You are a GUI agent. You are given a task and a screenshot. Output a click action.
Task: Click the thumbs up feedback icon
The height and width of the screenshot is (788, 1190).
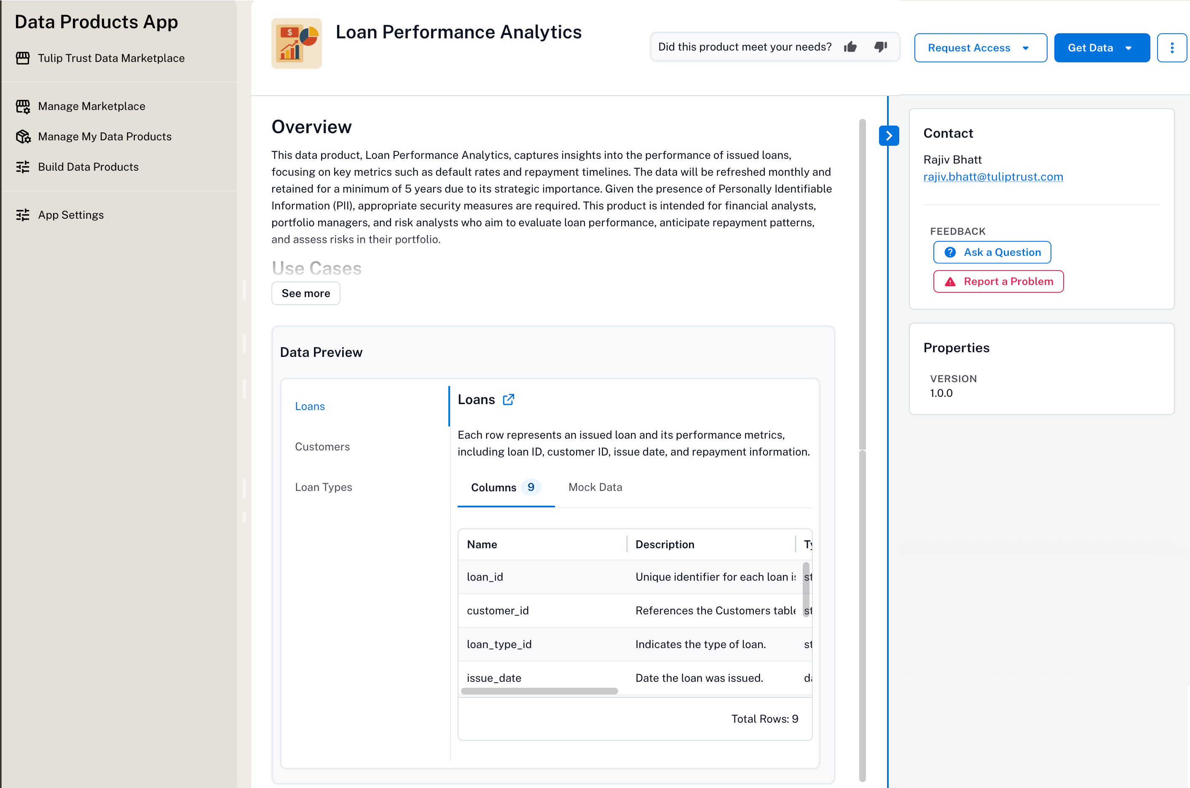pyautogui.click(x=850, y=47)
